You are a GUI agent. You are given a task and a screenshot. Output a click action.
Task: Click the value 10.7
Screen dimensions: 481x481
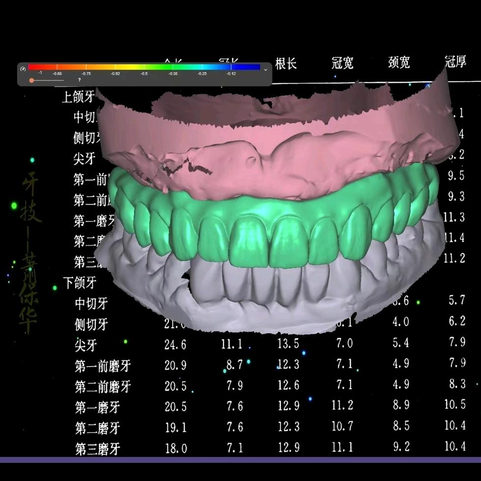[343, 426]
